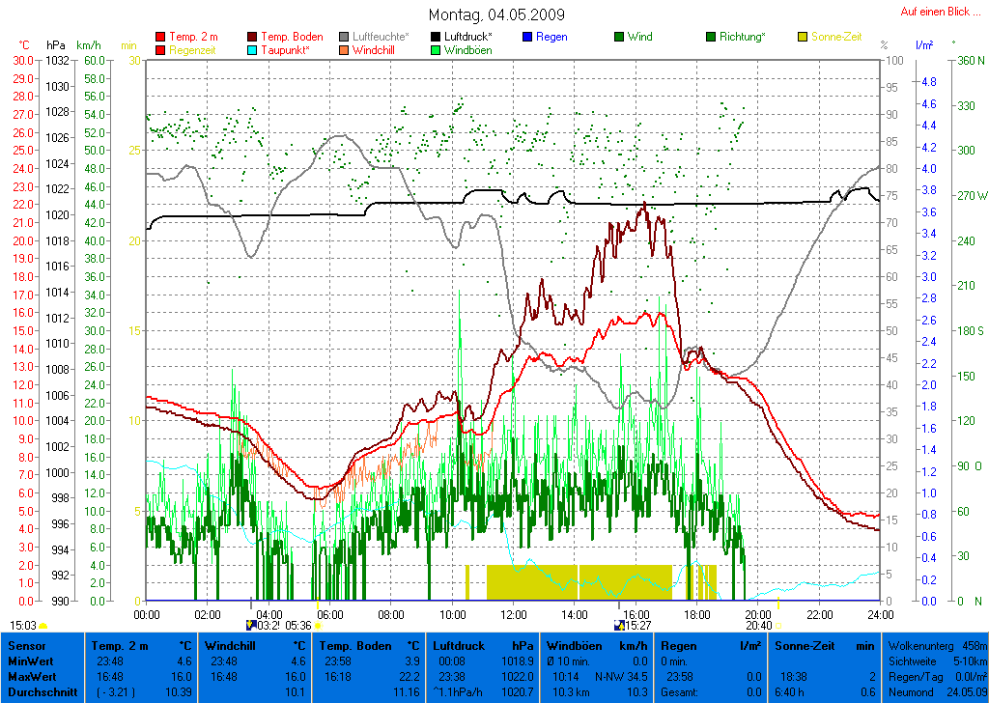Viewport: 989px width, 703px height.
Task: Click the sun icon next to 15:03
Action: click(42, 626)
